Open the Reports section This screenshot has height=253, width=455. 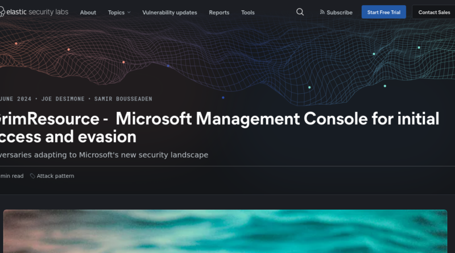click(x=219, y=13)
